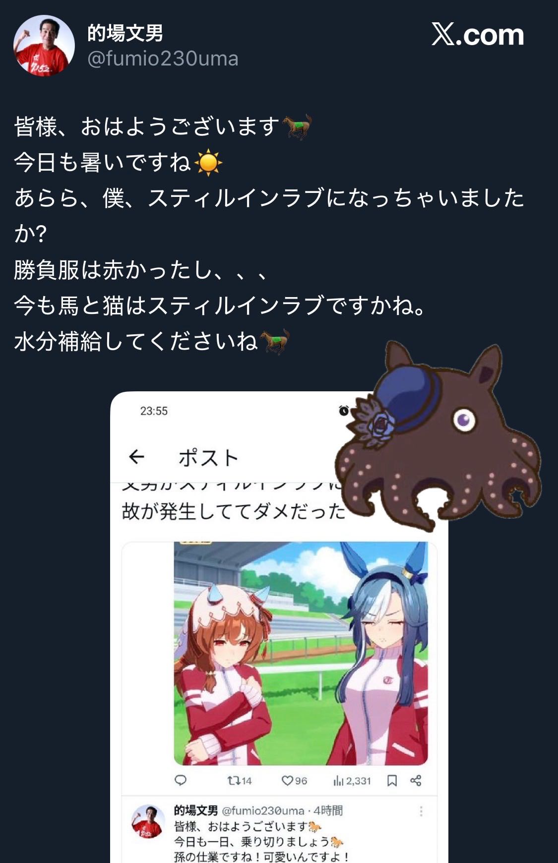Bookmark the embedded post
The image size is (558, 863).
392,781
